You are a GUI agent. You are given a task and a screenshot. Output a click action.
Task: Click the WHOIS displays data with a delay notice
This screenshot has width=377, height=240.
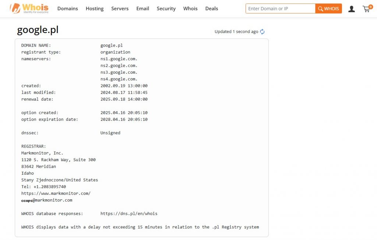[x=140, y=227]
